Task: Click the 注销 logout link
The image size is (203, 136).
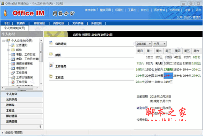Action: pyautogui.click(x=187, y=10)
